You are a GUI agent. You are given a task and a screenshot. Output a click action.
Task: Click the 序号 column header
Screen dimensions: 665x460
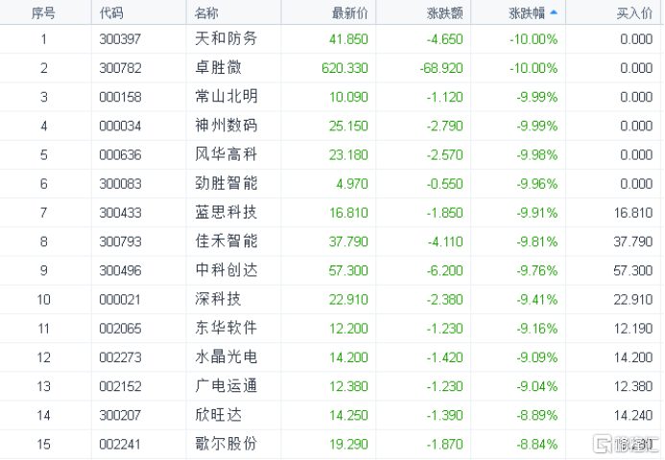[x=43, y=13]
